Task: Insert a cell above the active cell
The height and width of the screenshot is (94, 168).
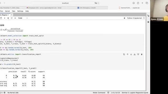Action: tap(135, 54)
